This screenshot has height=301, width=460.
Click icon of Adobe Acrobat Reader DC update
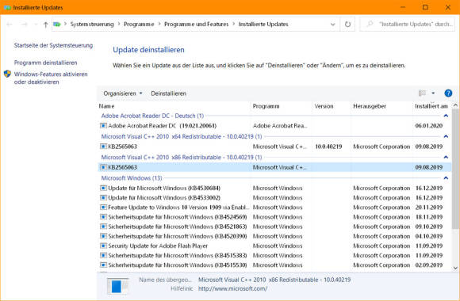(103, 125)
